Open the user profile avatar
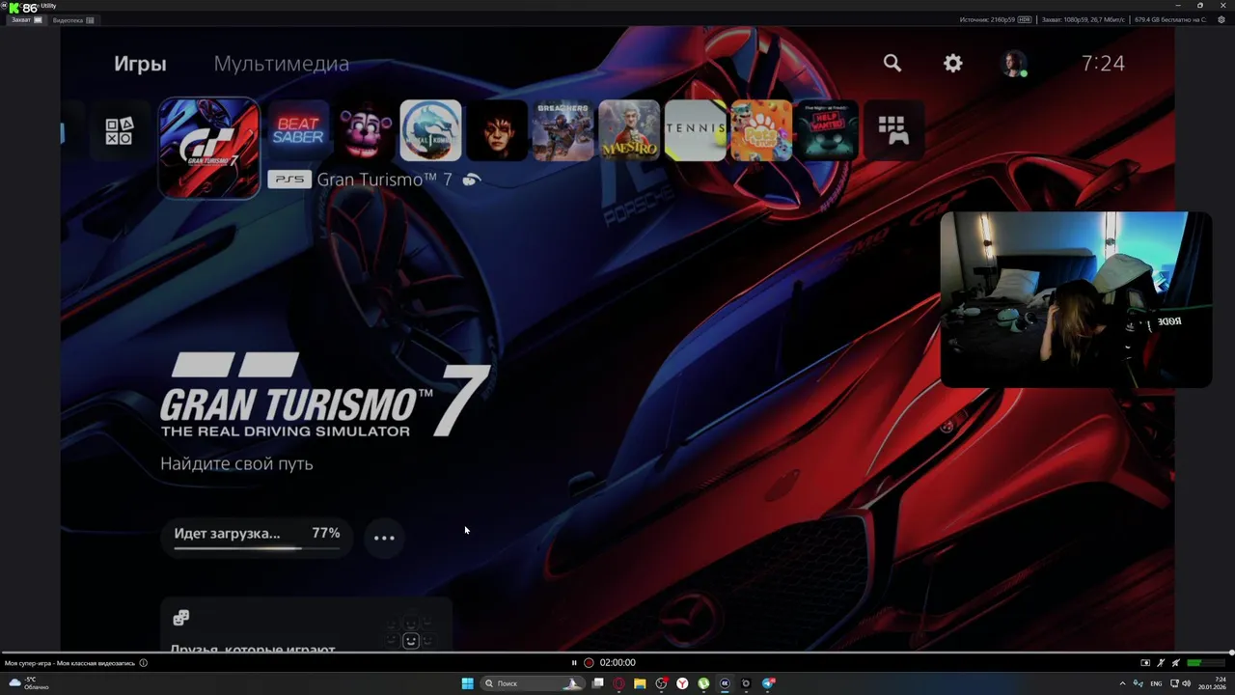Viewport: 1235px width, 695px height. coord(1013,64)
